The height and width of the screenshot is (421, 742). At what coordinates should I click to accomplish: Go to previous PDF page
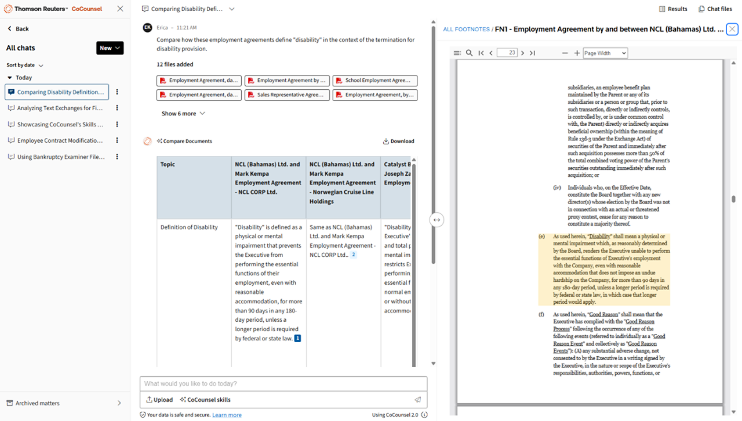coord(491,53)
